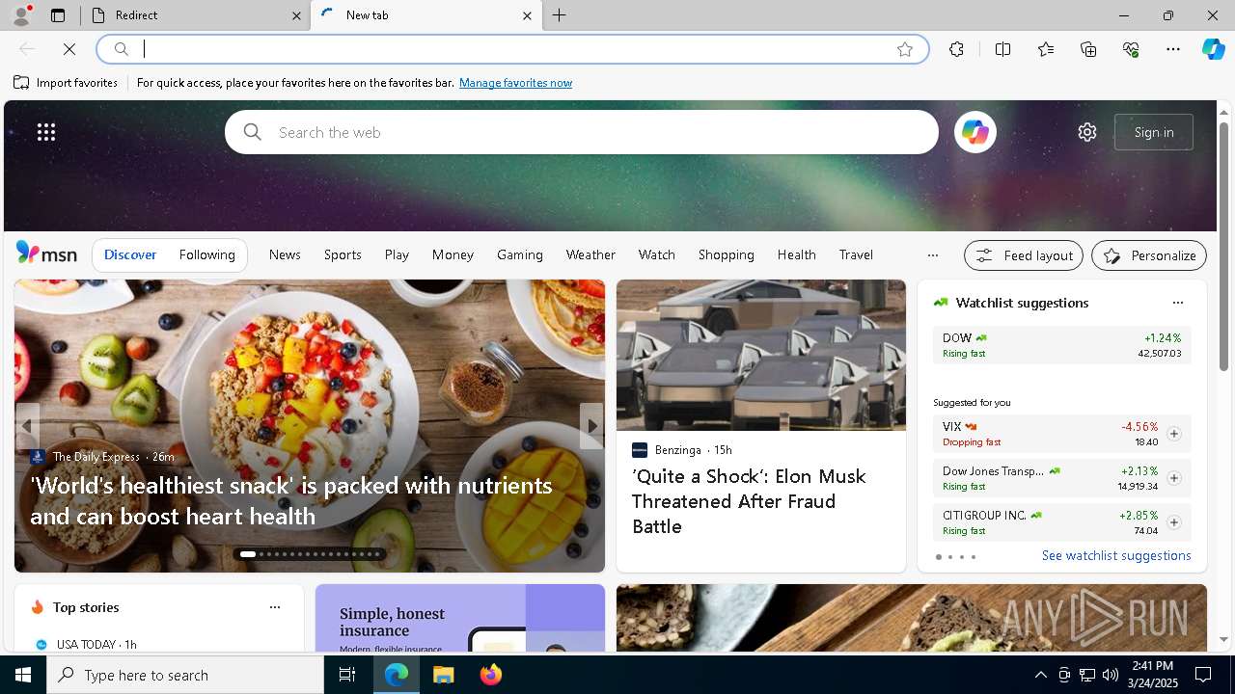Open the Sports section
The width and height of the screenshot is (1235, 694).
click(x=343, y=254)
